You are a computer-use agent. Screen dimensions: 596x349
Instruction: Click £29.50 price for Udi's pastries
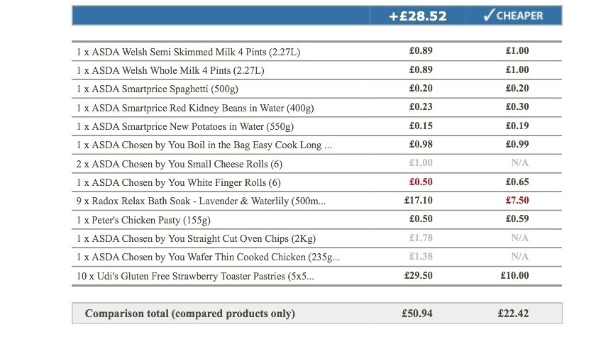click(x=418, y=275)
